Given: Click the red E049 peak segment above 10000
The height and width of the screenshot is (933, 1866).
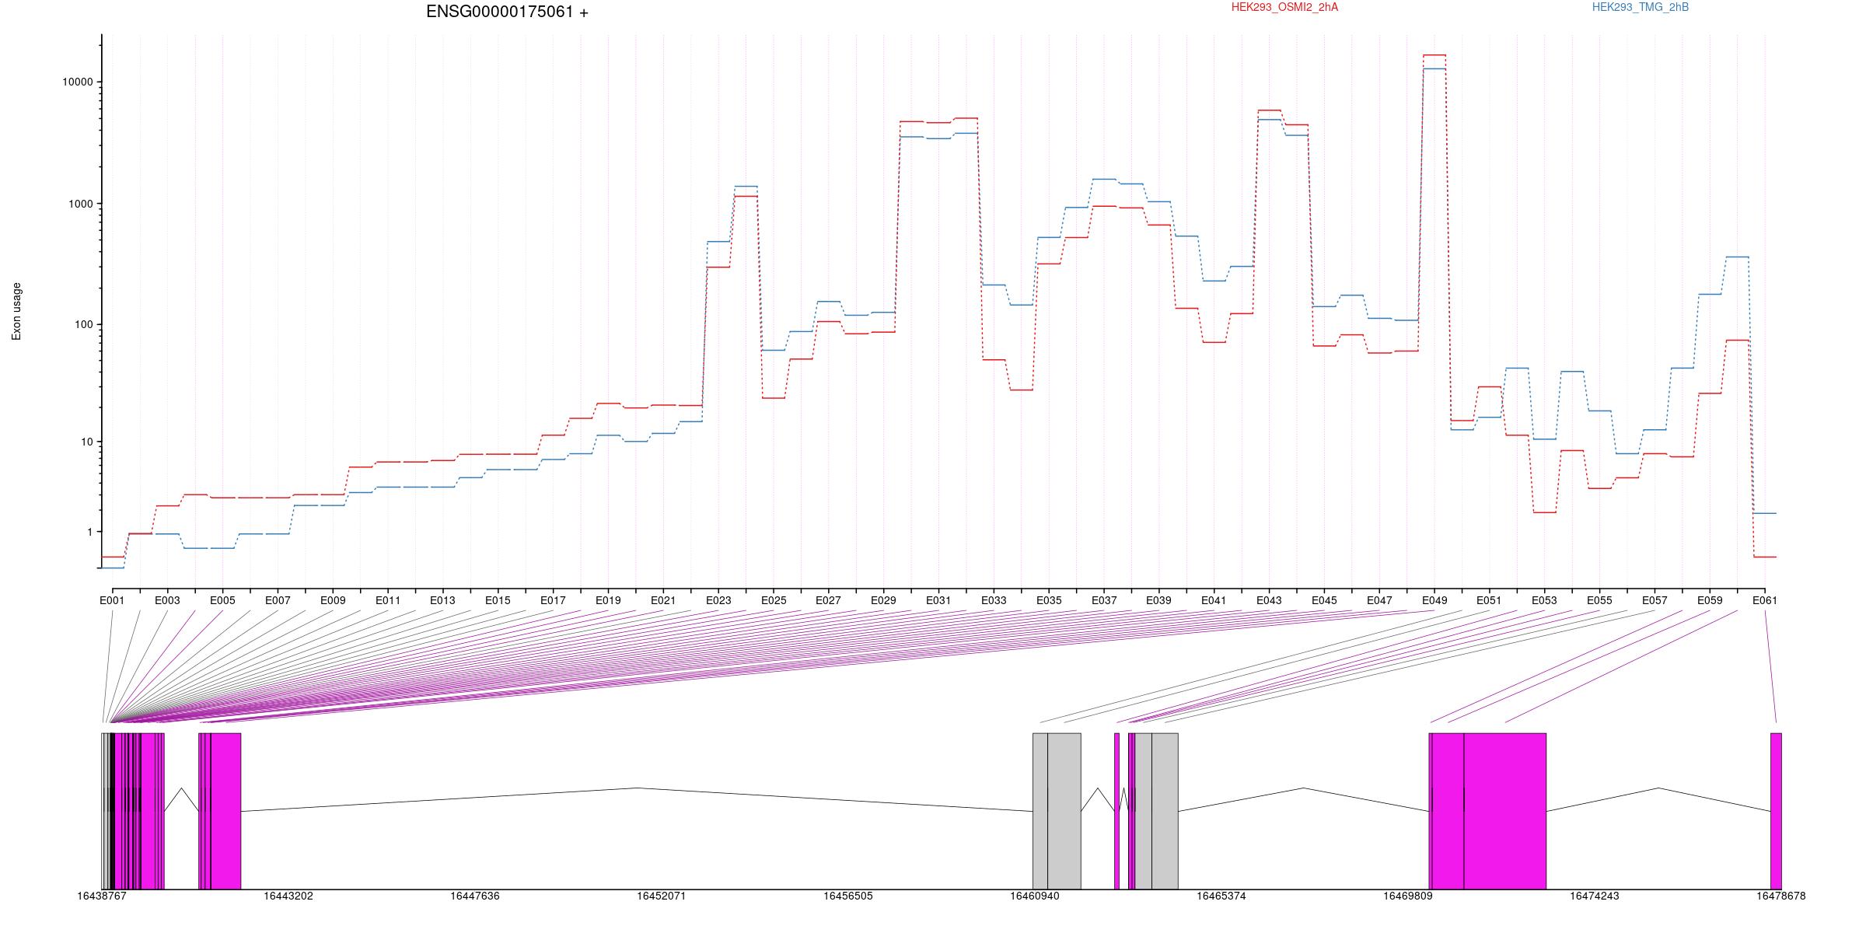Looking at the screenshot, I should click(1434, 55).
